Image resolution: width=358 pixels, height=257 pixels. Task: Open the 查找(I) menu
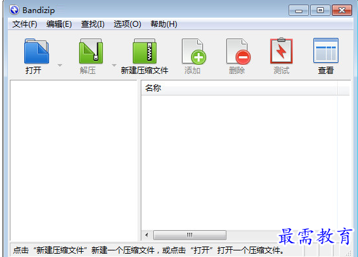[93, 24]
